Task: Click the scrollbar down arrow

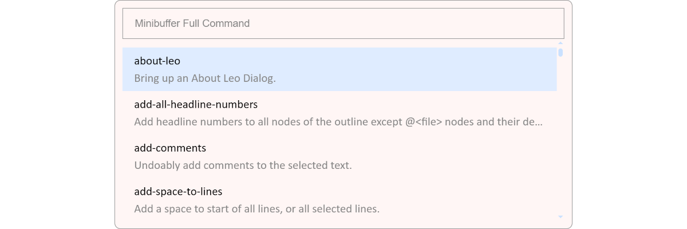Action: tap(560, 217)
